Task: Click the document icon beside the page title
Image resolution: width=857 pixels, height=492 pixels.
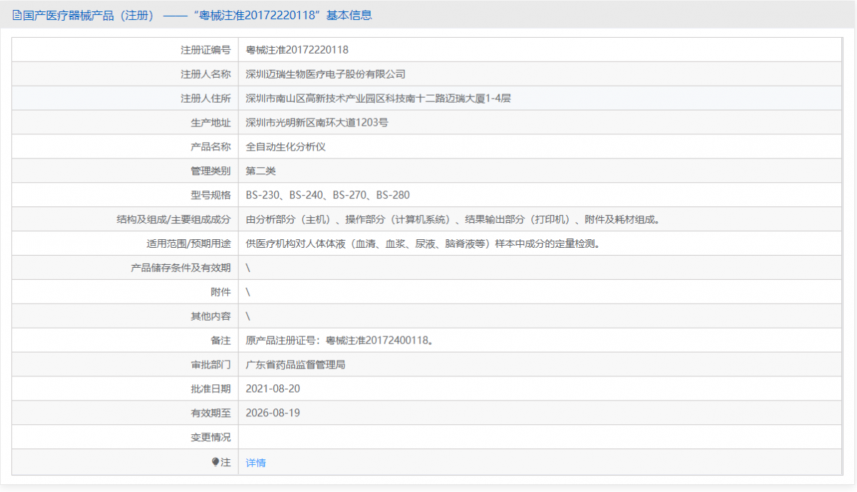Action: point(17,15)
